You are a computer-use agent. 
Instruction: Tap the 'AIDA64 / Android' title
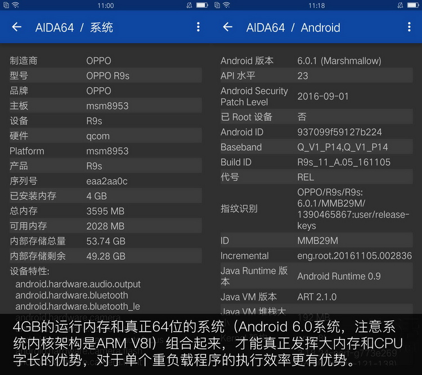tap(293, 28)
